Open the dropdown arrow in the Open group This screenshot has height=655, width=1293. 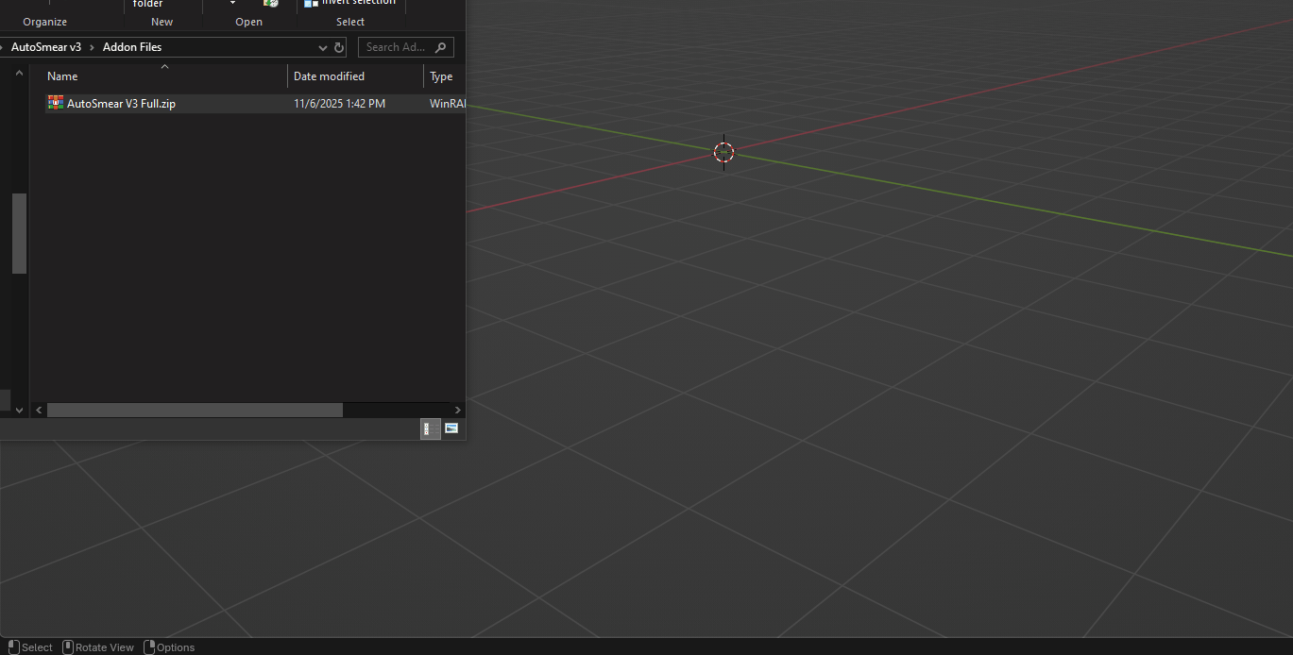click(x=232, y=4)
